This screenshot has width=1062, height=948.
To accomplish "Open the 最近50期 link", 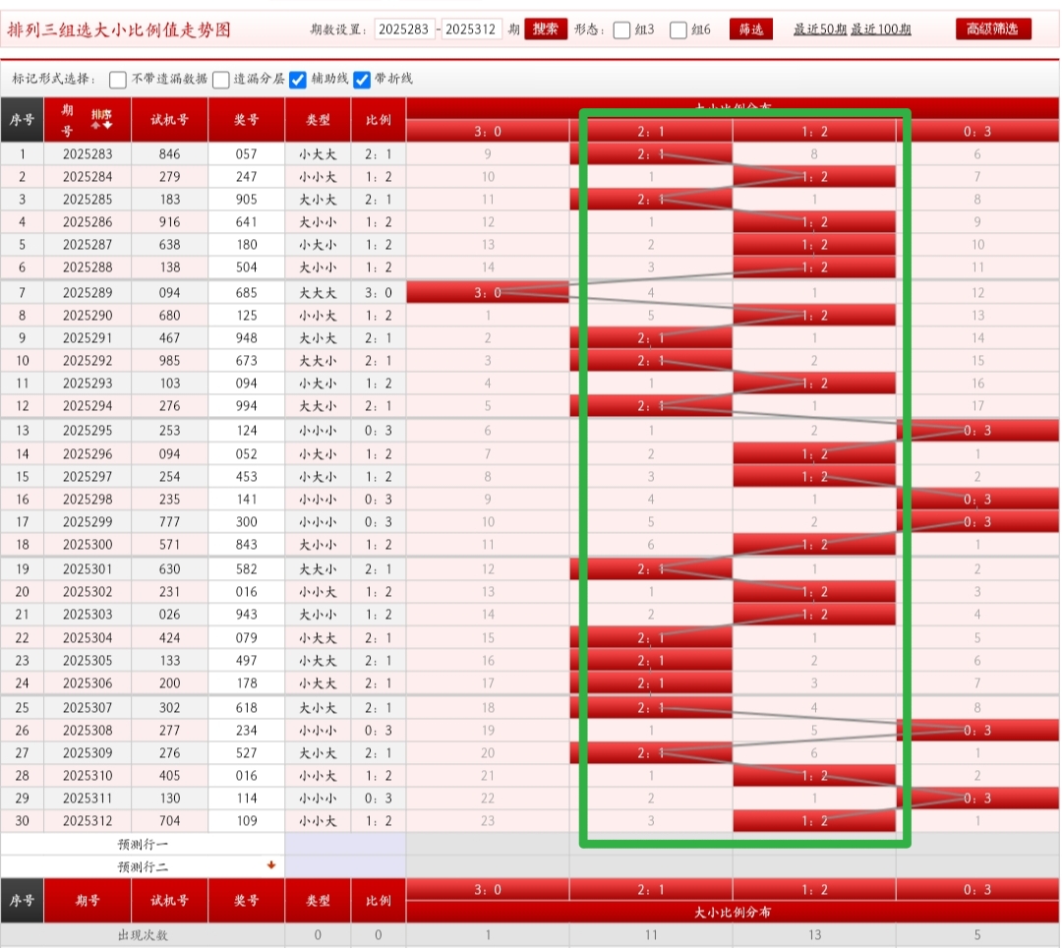I will pyautogui.click(x=819, y=30).
